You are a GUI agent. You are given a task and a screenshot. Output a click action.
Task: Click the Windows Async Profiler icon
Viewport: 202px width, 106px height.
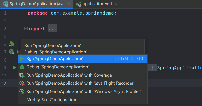22,92
